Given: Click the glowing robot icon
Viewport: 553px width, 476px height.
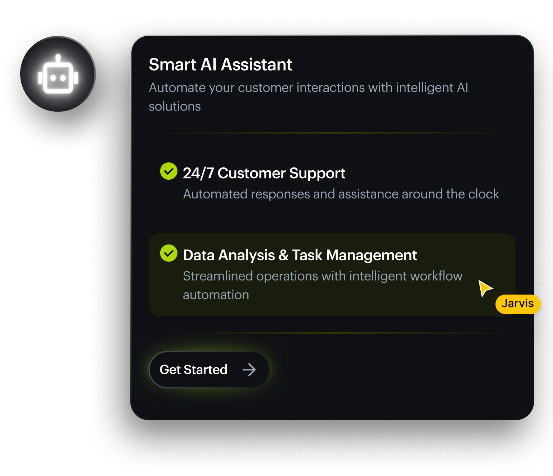Looking at the screenshot, I should pyautogui.click(x=58, y=75).
